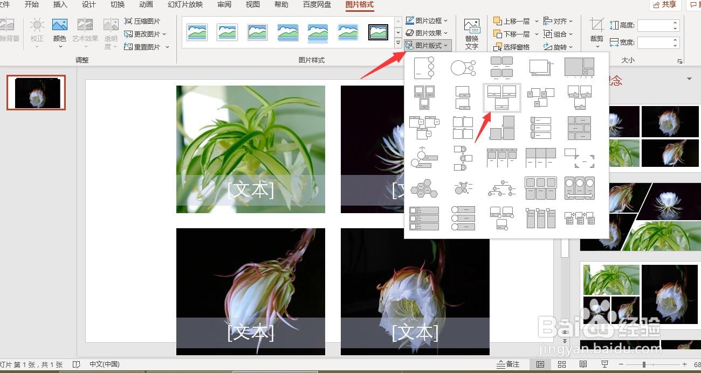The width and height of the screenshot is (701, 373).
Task: Open the Send Backward dropdown arrow
Action: (x=537, y=34)
